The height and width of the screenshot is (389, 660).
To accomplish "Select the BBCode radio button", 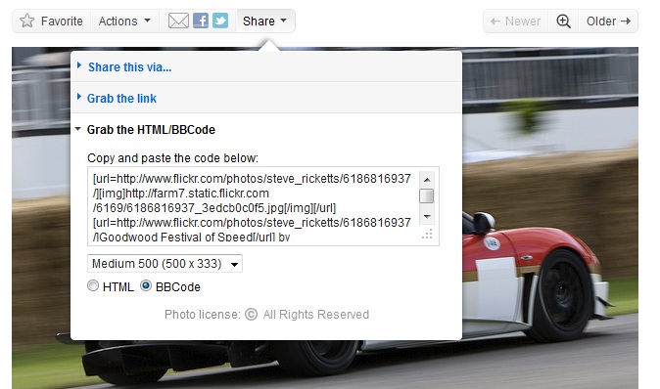I will (x=146, y=286).
